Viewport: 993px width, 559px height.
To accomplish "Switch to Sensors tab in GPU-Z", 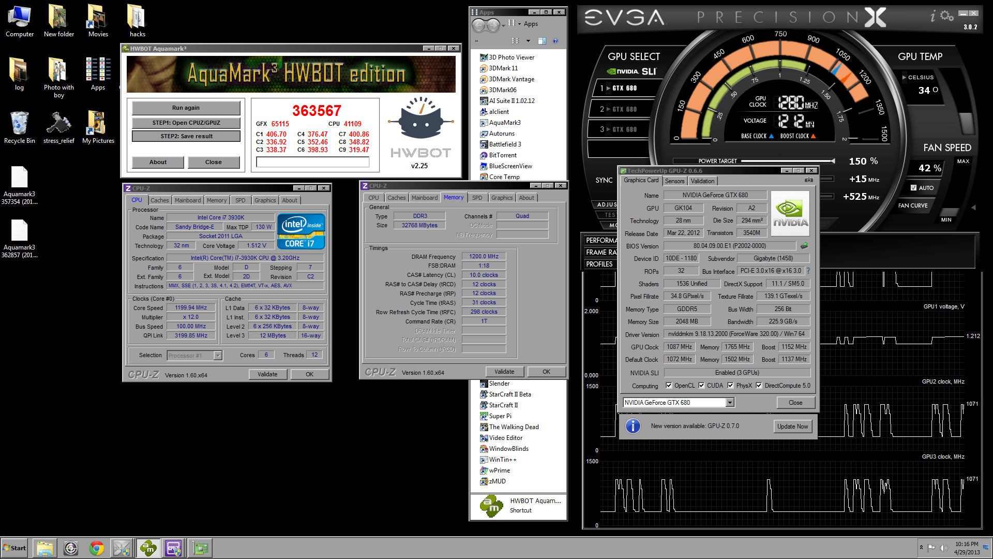I will 674,181.
